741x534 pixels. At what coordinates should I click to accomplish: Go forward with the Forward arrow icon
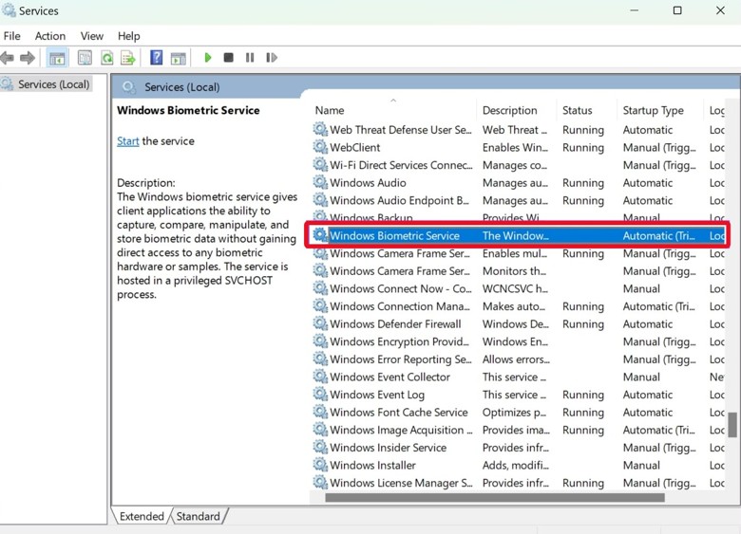(28, 58)
